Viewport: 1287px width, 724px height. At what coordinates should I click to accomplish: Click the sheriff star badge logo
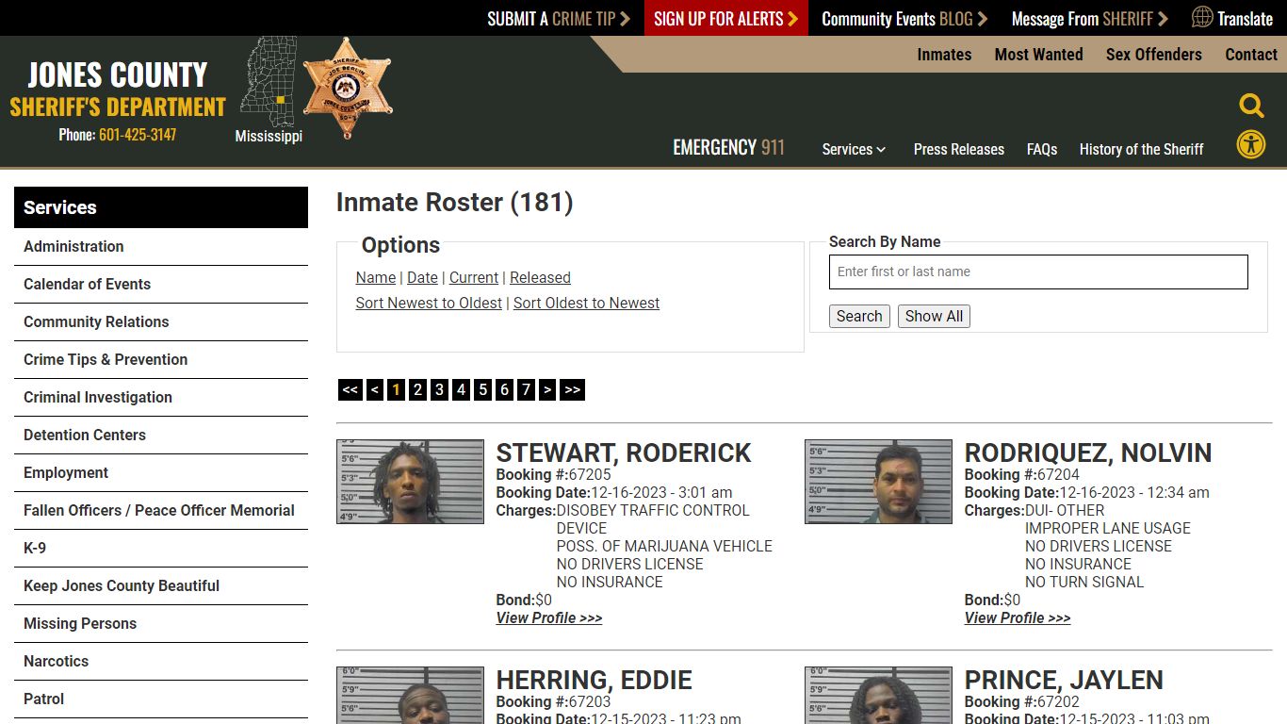point(347,88)
